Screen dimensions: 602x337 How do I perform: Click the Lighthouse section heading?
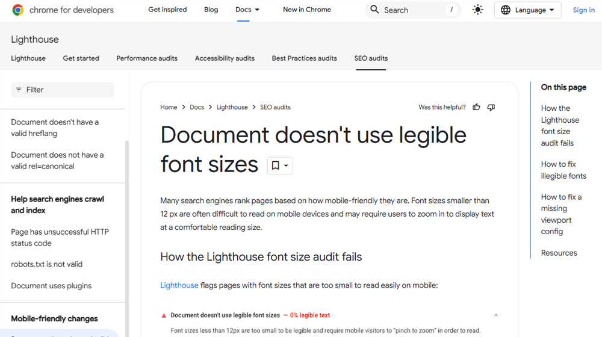[35, 39]
